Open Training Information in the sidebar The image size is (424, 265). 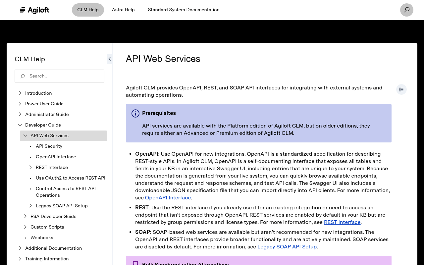coord(47,259)
